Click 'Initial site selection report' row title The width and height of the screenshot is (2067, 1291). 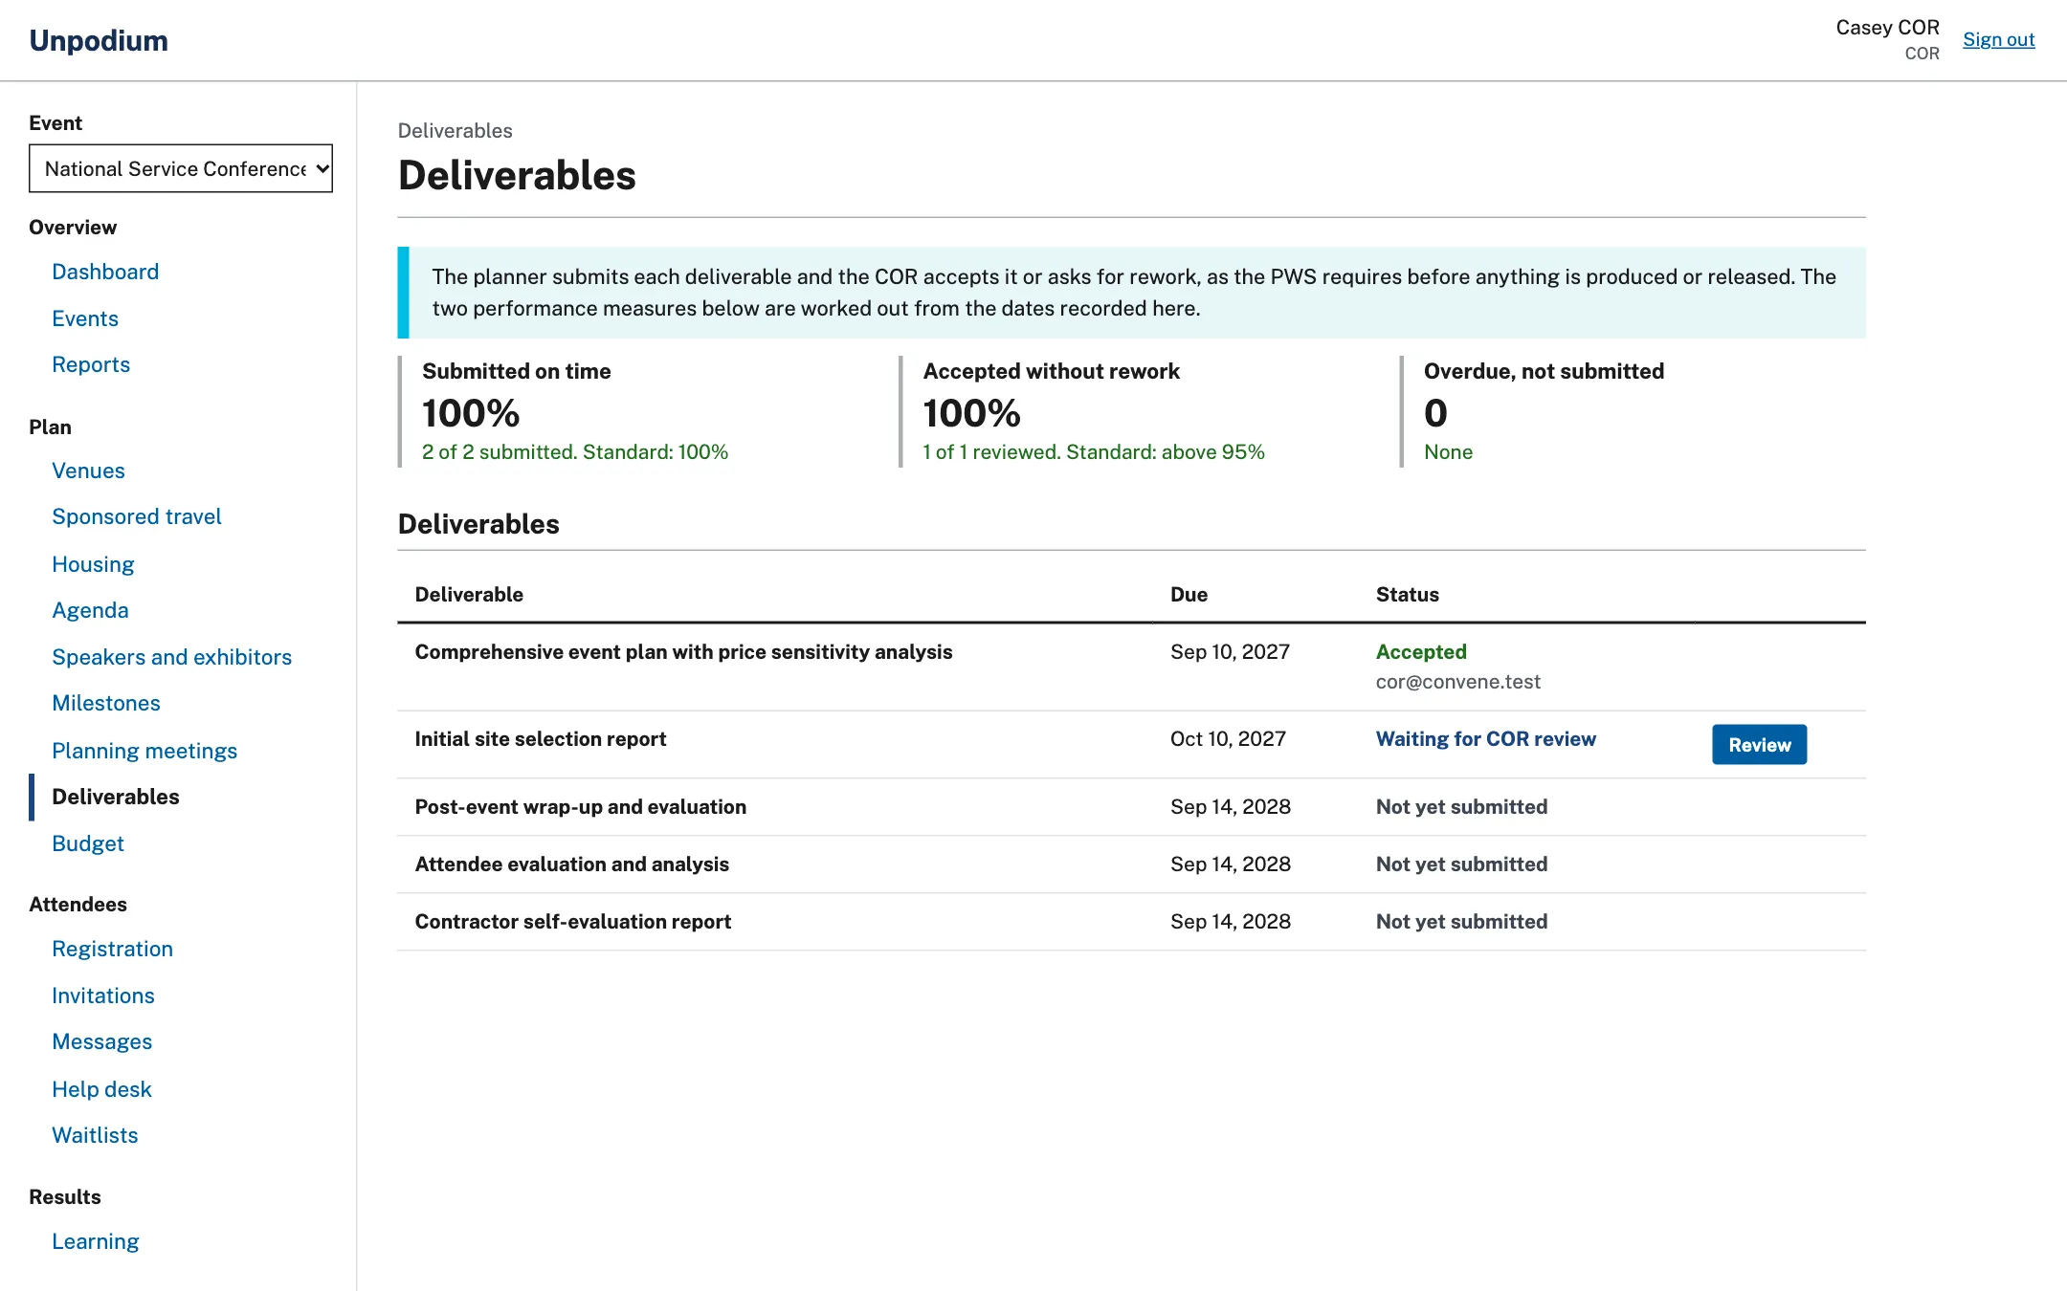[x=541, y=738]
